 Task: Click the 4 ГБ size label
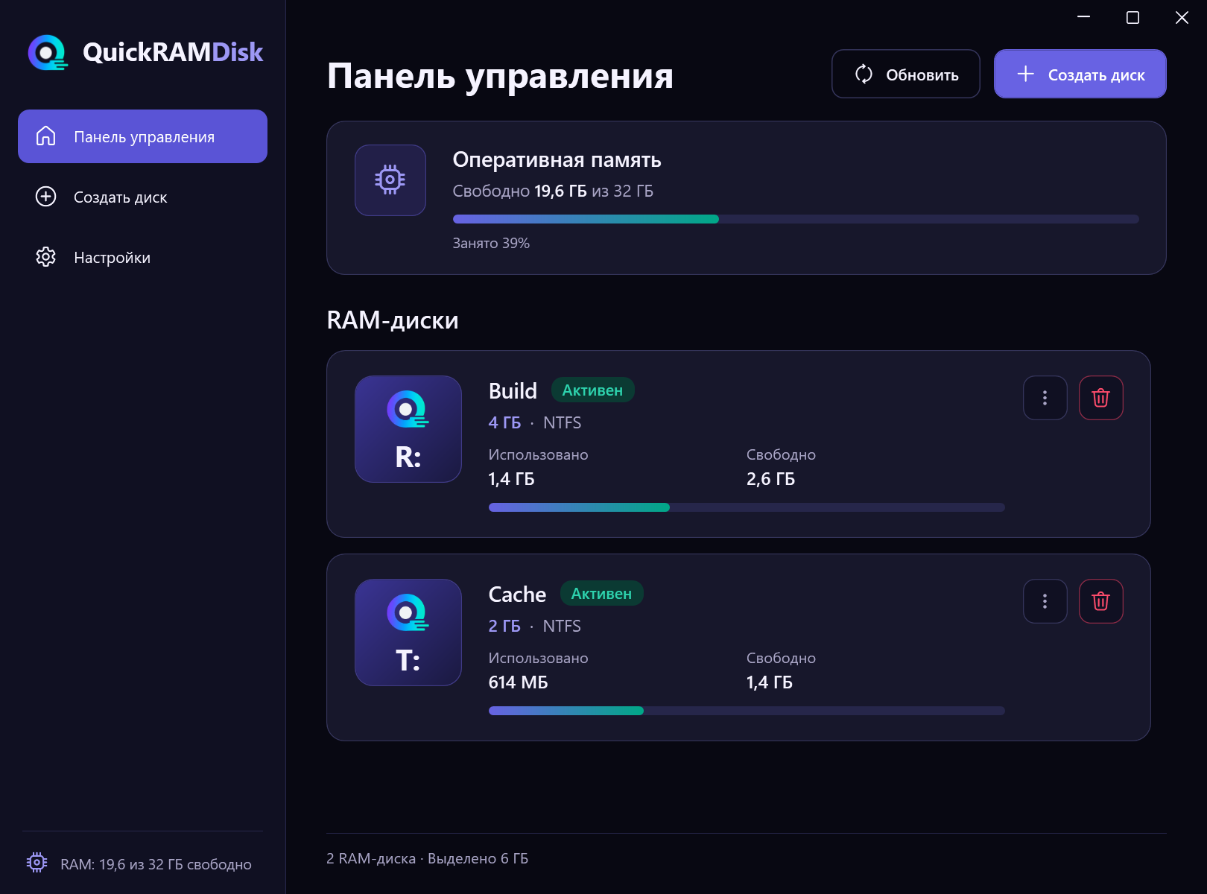504,422
